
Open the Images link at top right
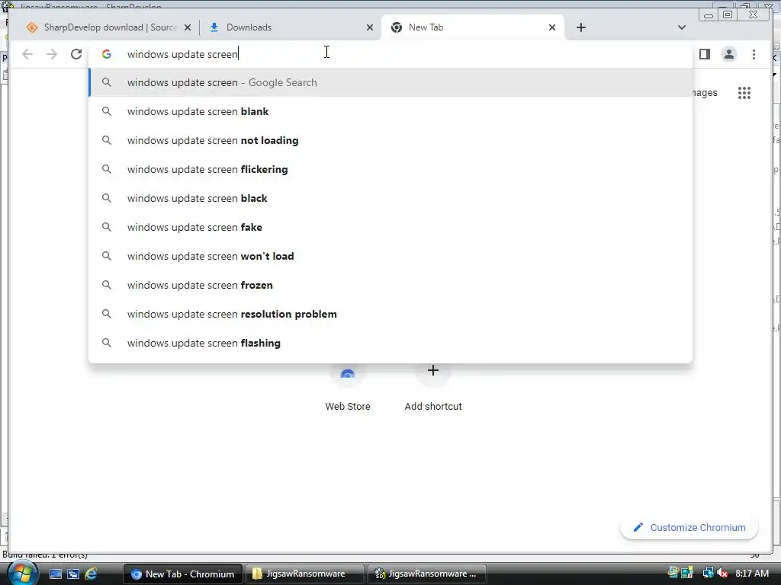tap(704, 92)
